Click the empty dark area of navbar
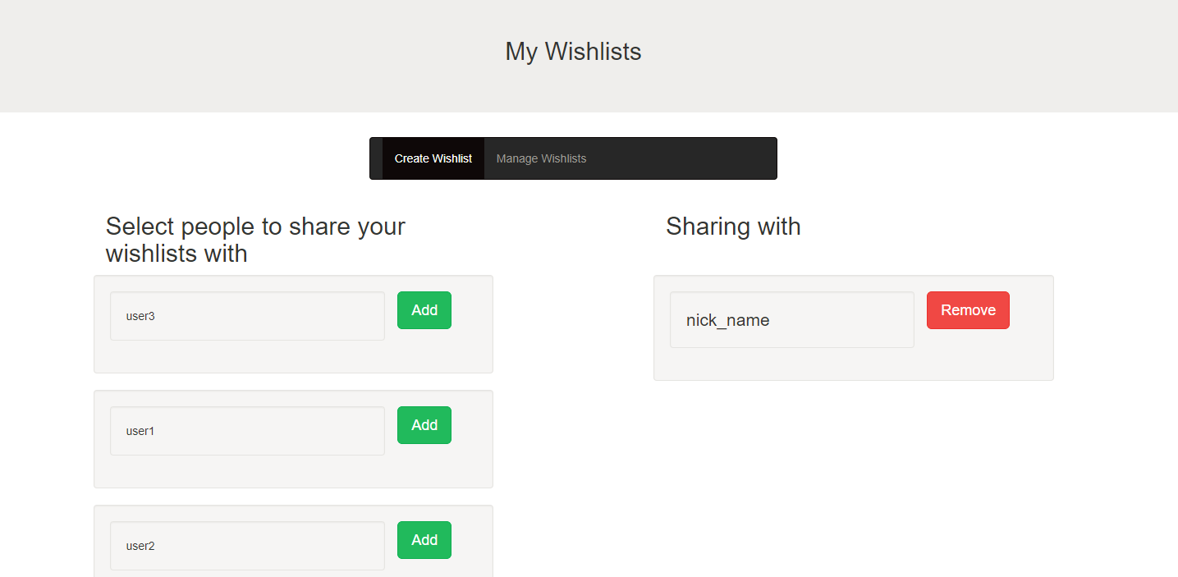1178x577 pixels. click(x=686, y=158)
